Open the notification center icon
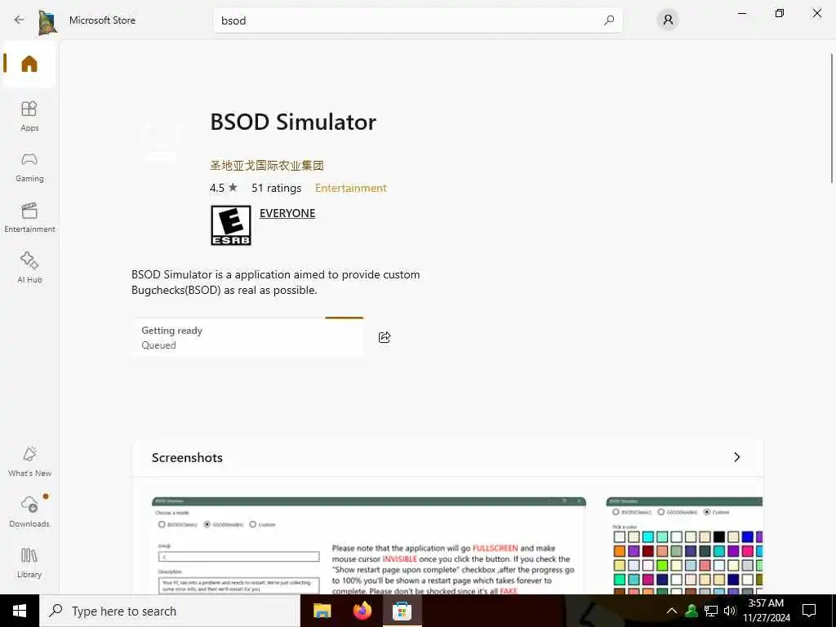The height and width of the screenshot is (627, 836). pyautogui.click(x=809, y=611)
